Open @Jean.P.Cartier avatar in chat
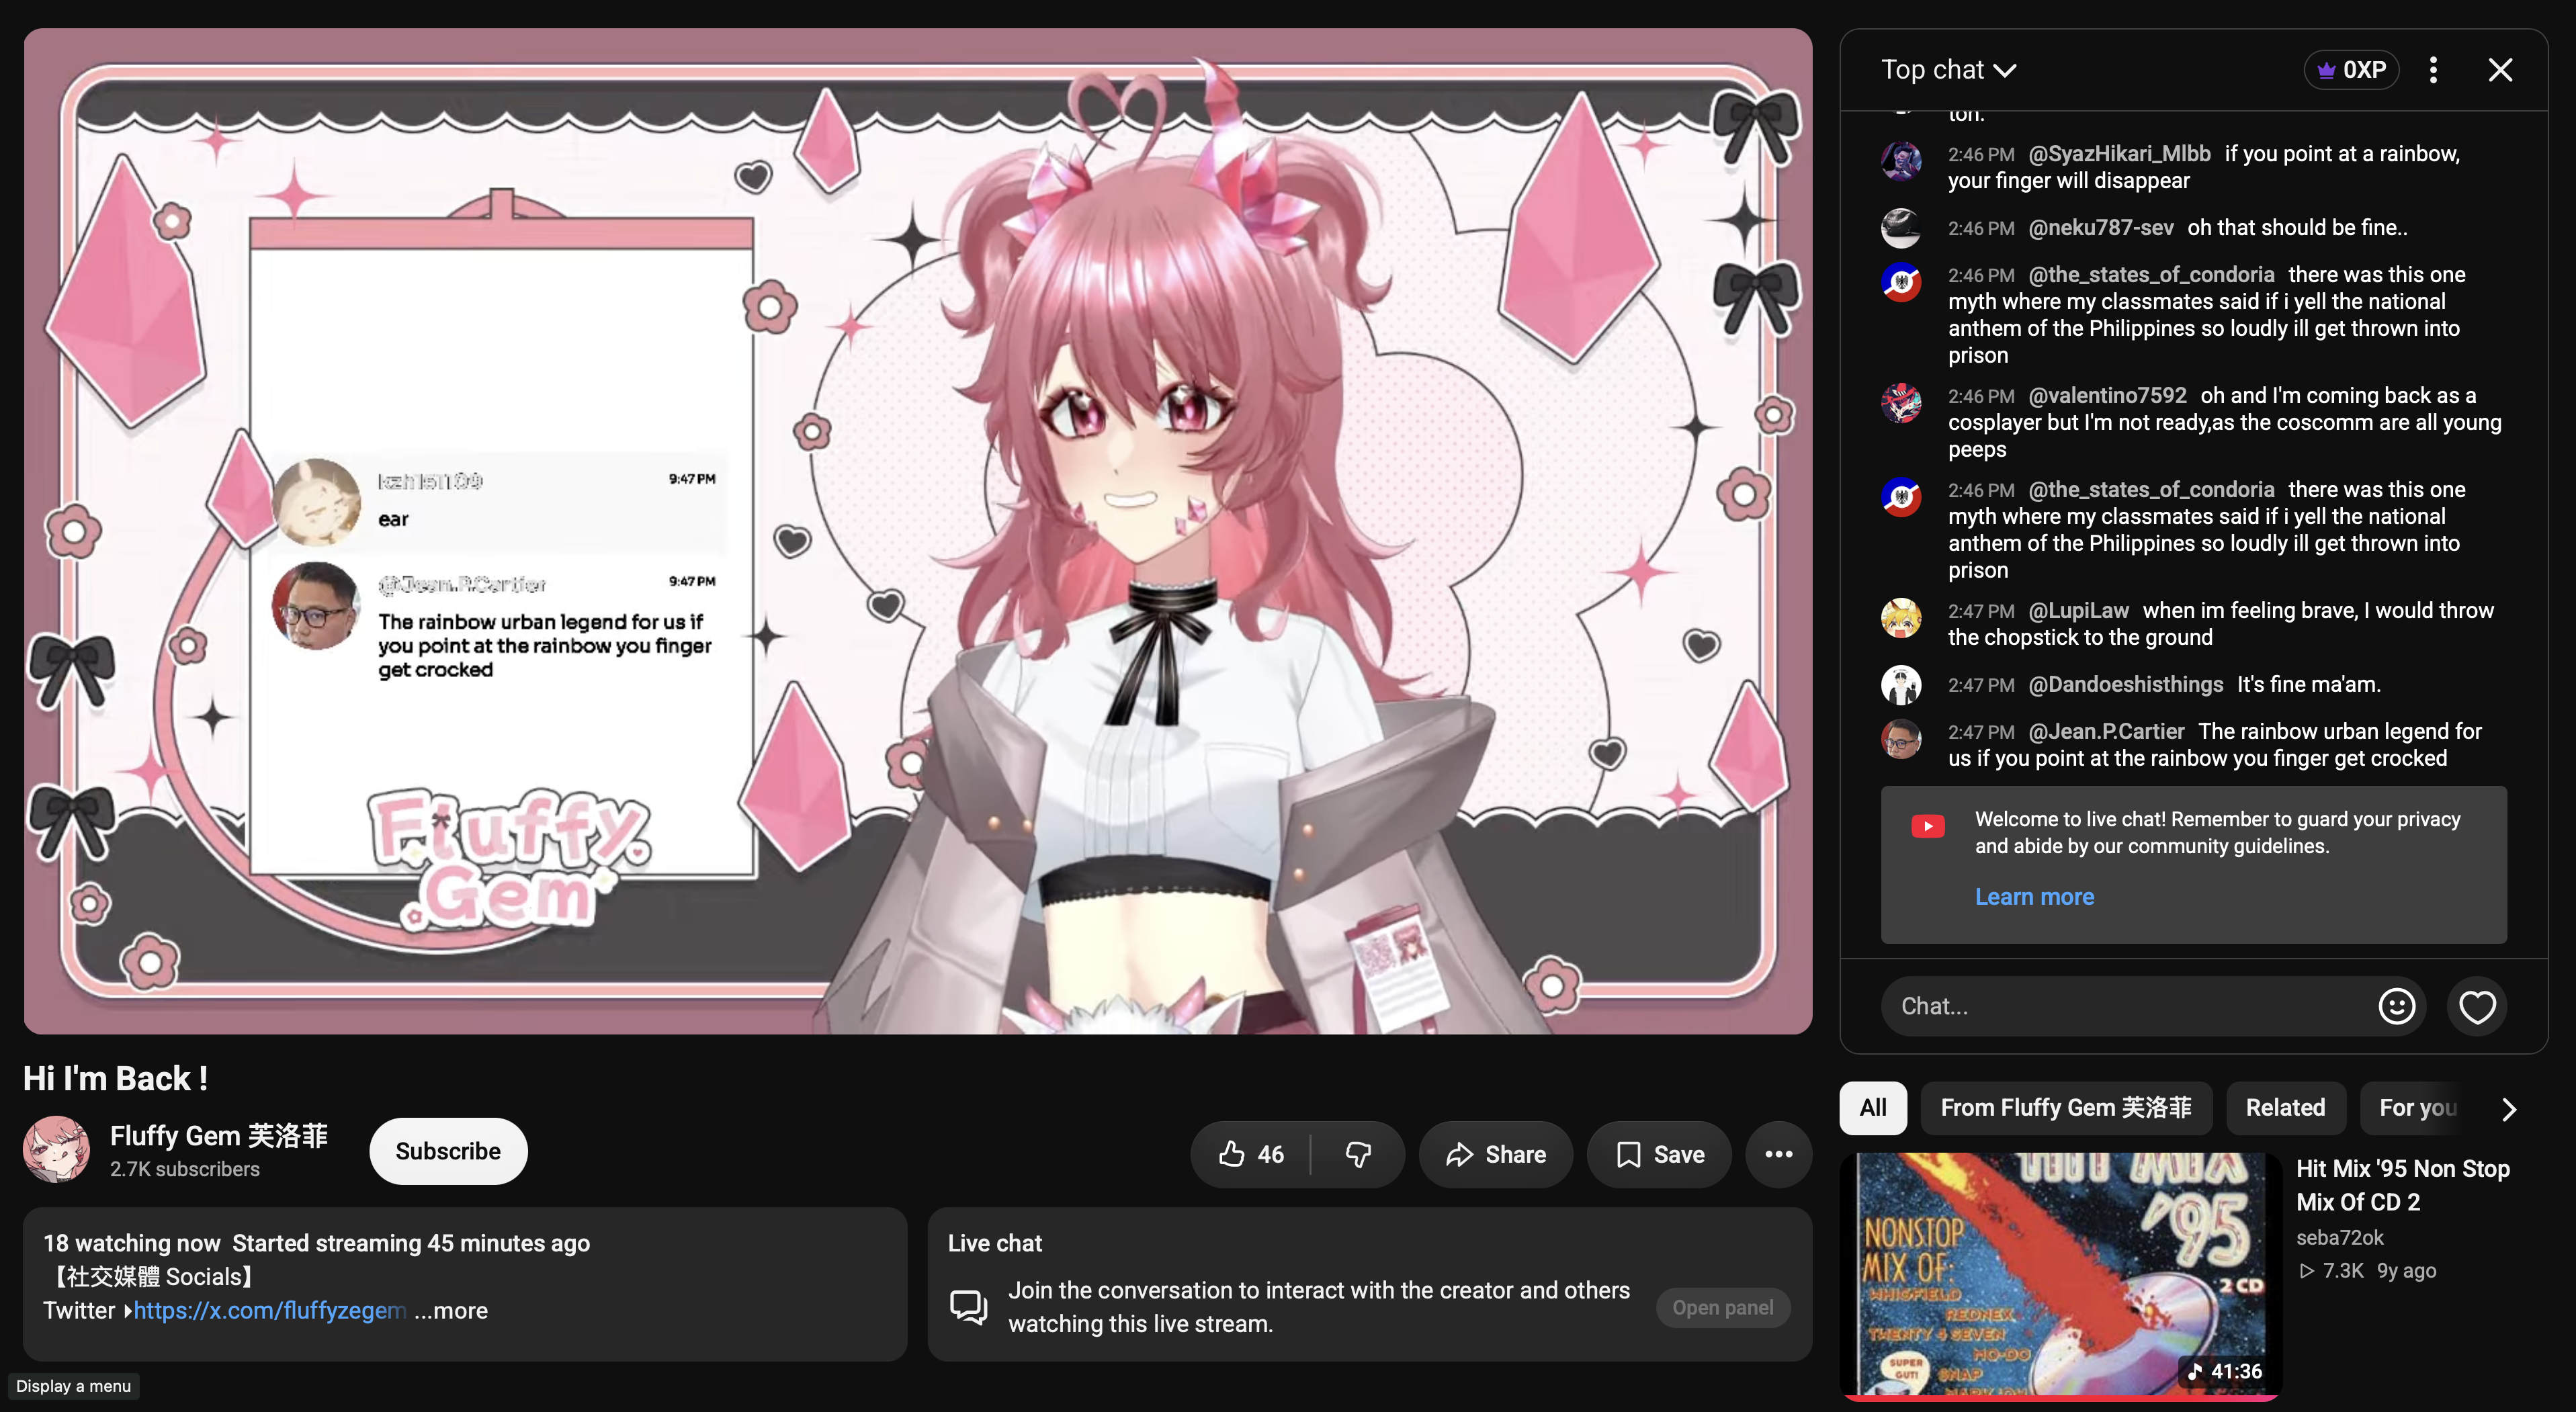2576x1412 pixels. (x=1900, y=738)
